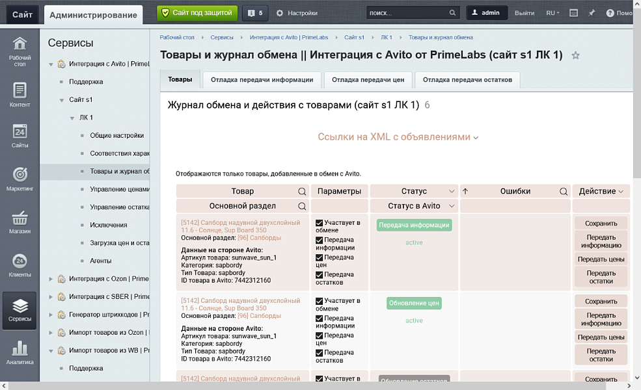Switch to Отладка передачи остатков tab

pyautogui.click(x=467, y=80)
